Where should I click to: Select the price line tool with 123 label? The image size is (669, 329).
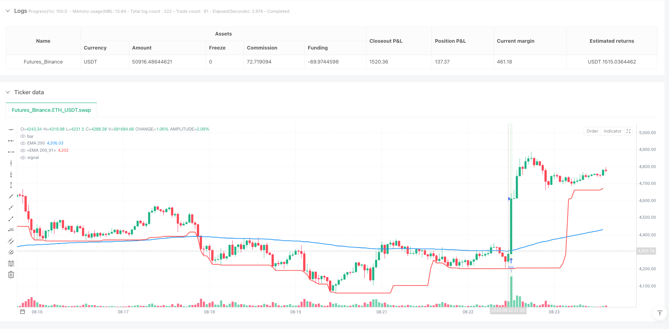11,230
